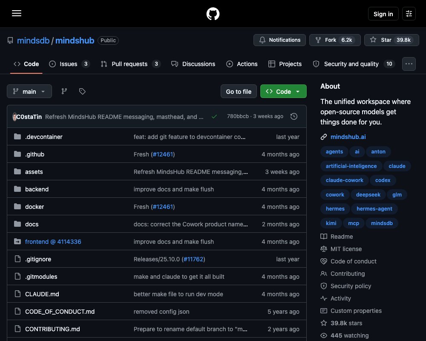Viewport: 426px width, 341px height.
Task: Click the MIT license scale icon
Action: click(x=324, y=249)
